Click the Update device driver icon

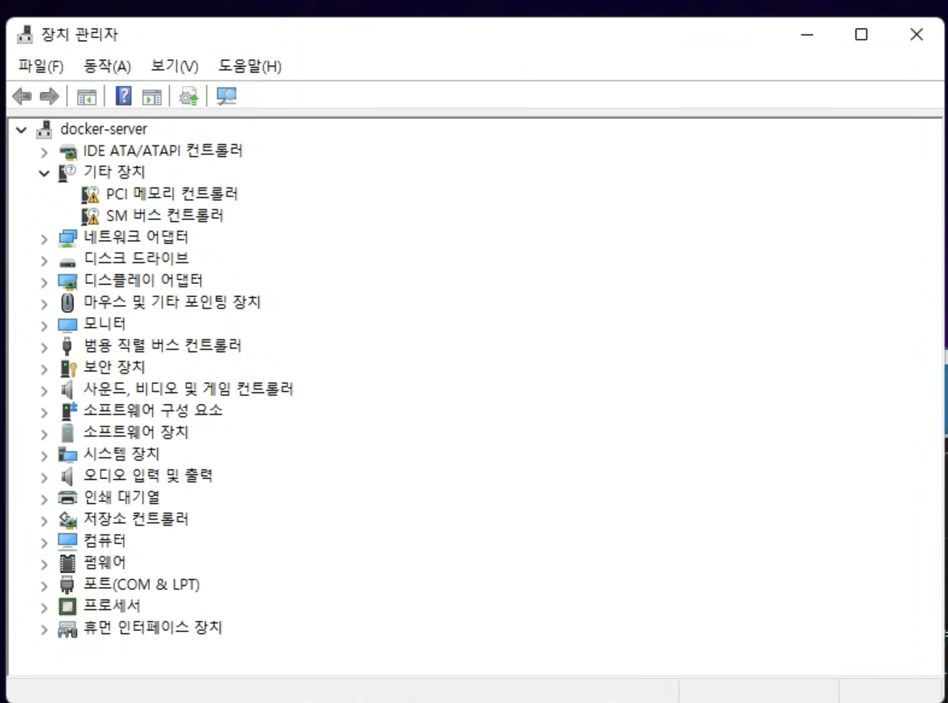pos(189,97)
